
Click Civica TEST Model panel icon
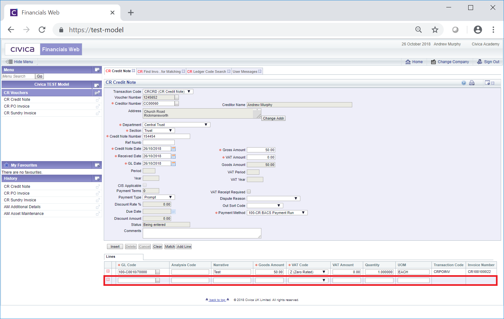tap(96, 85)
